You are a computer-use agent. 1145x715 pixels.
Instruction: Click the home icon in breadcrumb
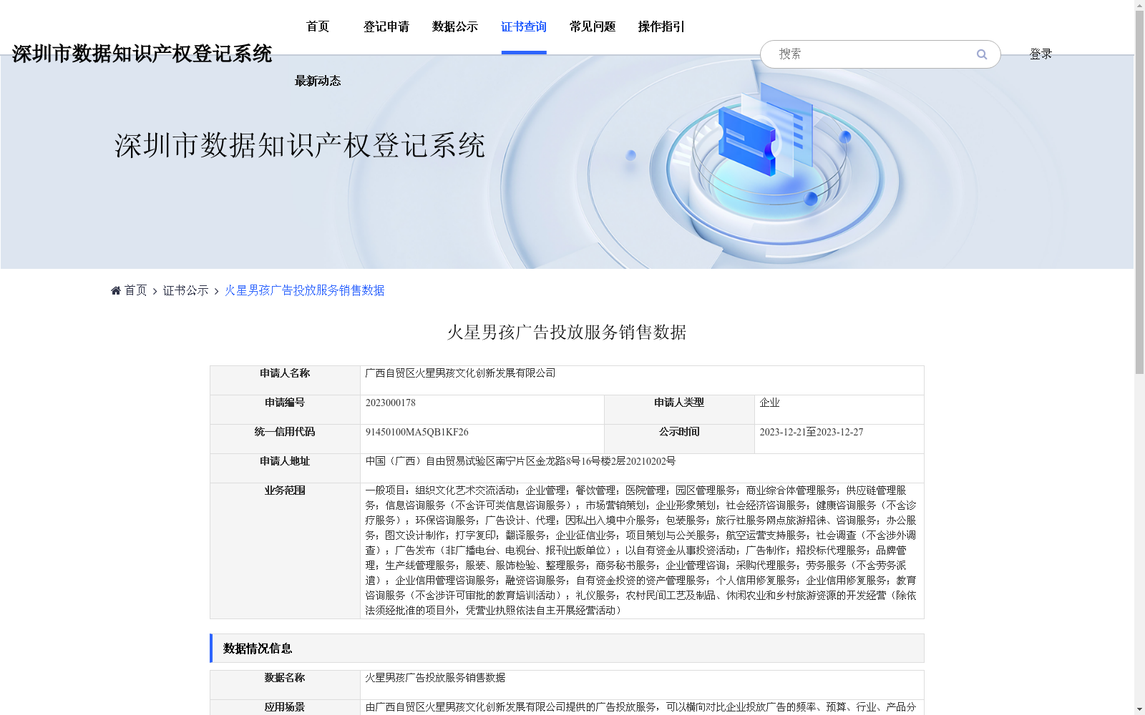116,290
